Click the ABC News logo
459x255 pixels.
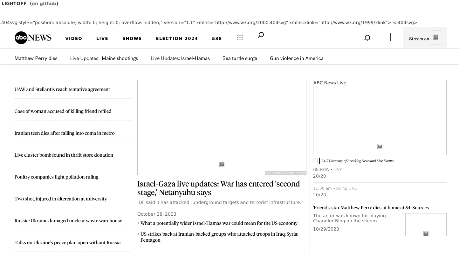[33, 38]
